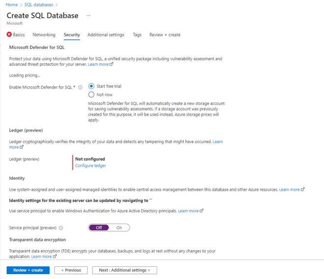Navigate to SQL databases breadcrumb
The width and height of the screenshot is (324, 279).
pos(39,4)
